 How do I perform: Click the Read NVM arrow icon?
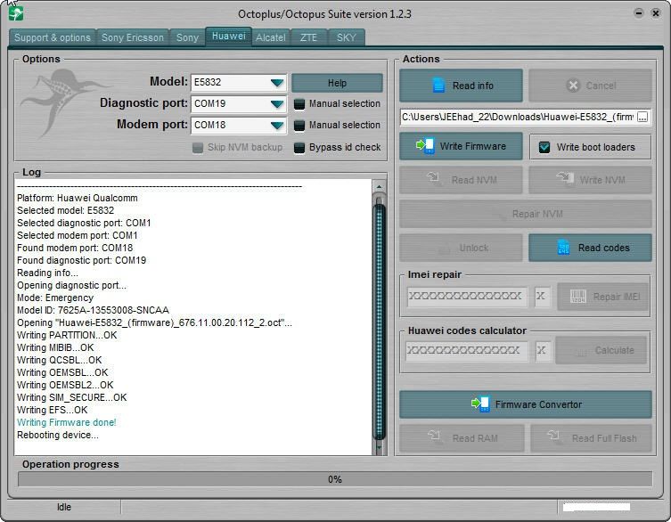[433, 177]
